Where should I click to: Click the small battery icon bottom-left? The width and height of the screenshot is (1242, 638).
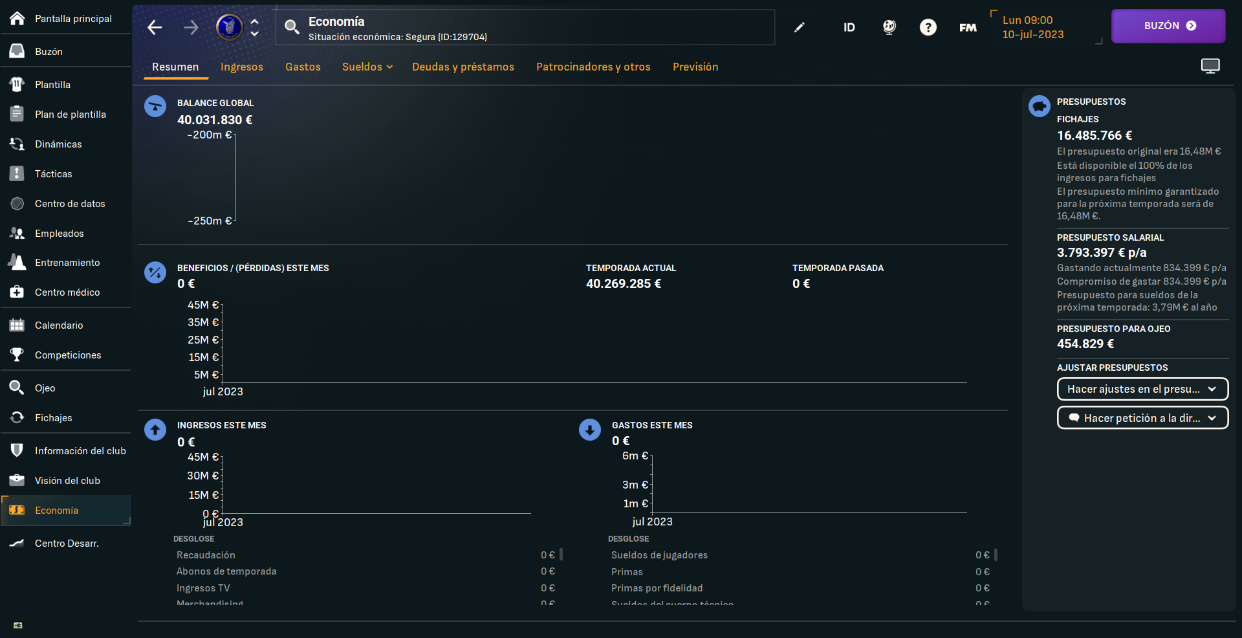tap(18, 625)
